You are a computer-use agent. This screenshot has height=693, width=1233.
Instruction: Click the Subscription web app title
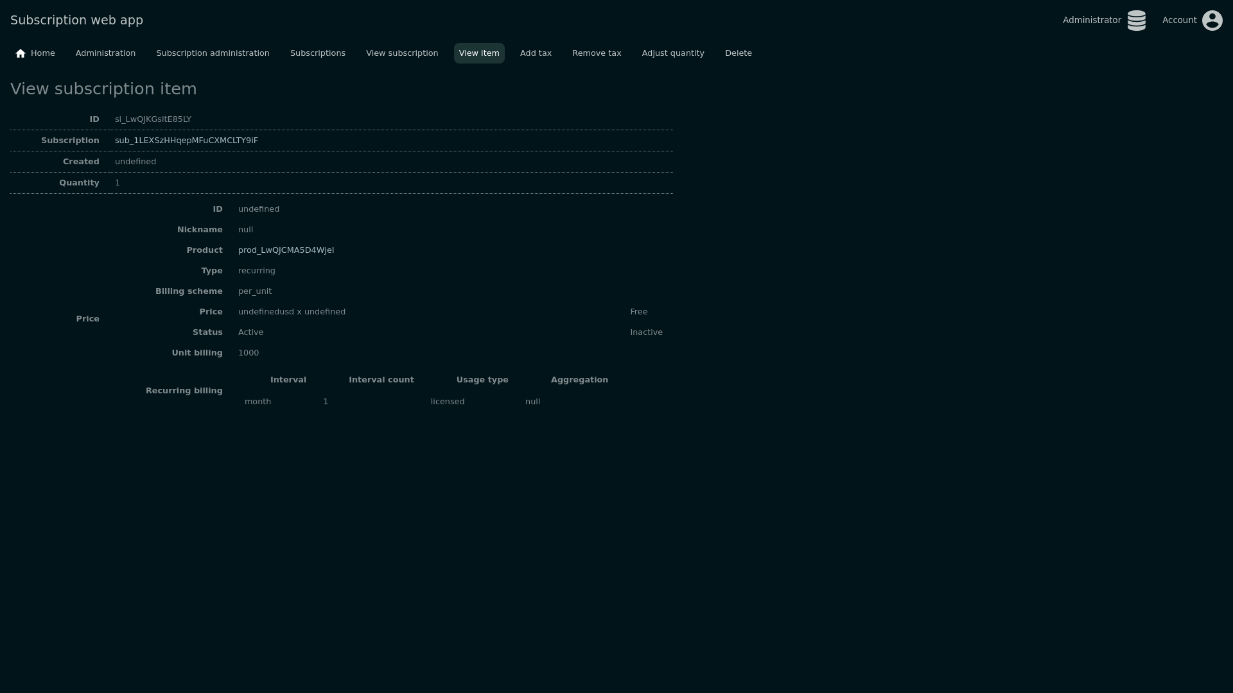click(76, 20)
